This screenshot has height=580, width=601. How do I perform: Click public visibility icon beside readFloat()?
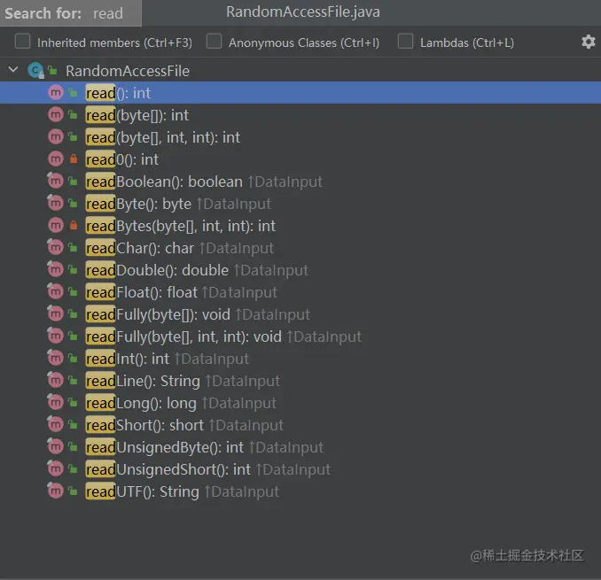73,291
